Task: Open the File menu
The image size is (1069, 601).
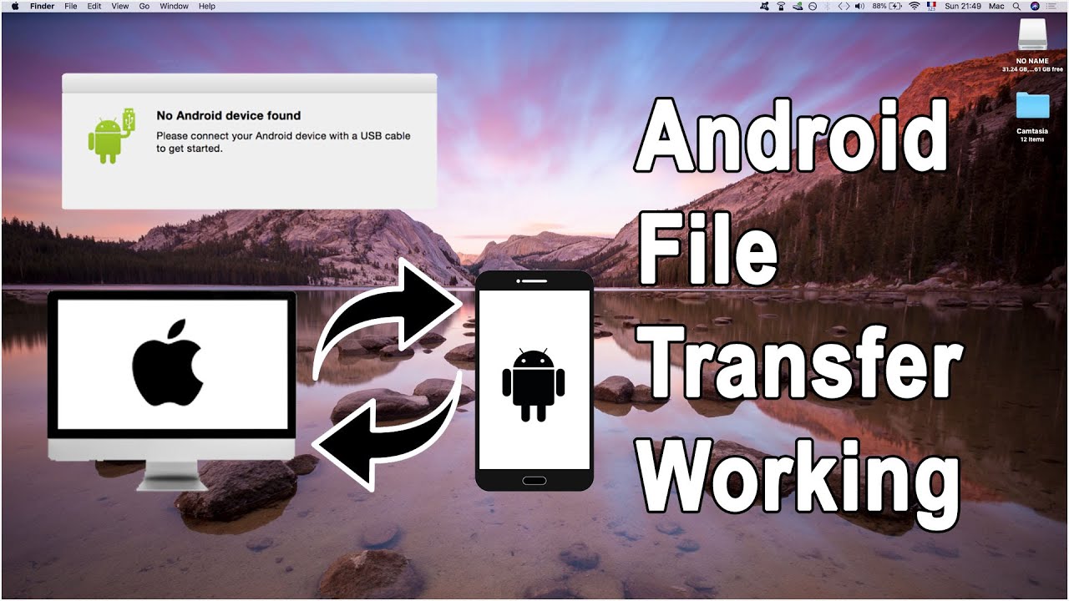Action: pyautogui.click(x=71, y=6)
